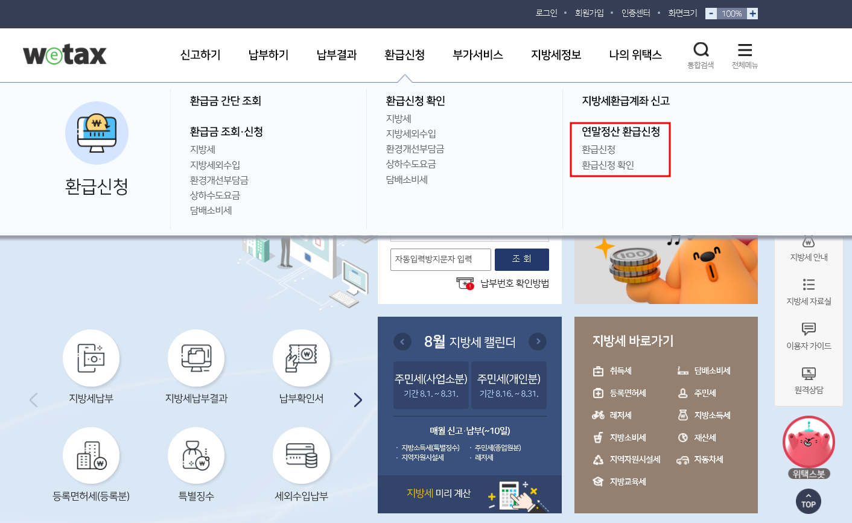Decrease screen size with minus button
The image size is (852, 523).
coord(711,13)
